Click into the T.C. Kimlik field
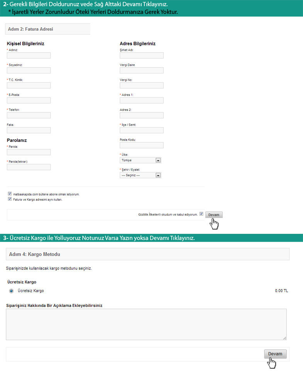Viewport: 303px width, 371px height. (x=29, y=85)
